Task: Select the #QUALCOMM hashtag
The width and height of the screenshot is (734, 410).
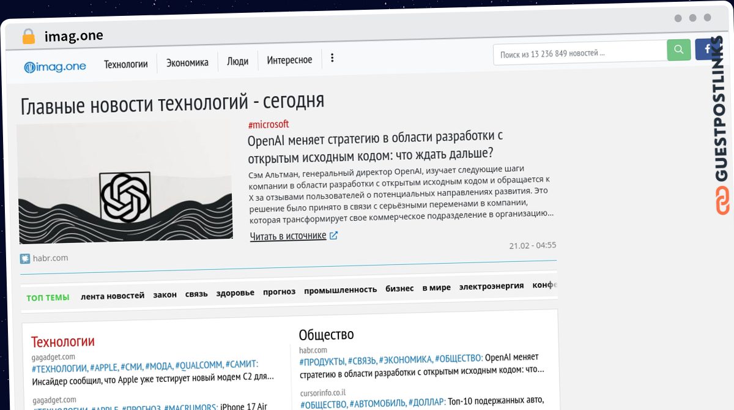Action: tap(199, 365)
